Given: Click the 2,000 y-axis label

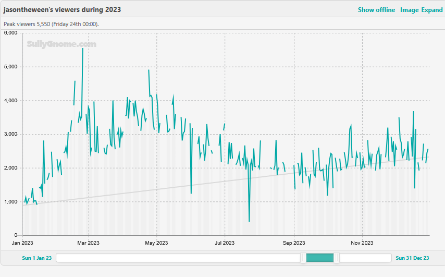Looking at the screenshot, I should [11, 167].
